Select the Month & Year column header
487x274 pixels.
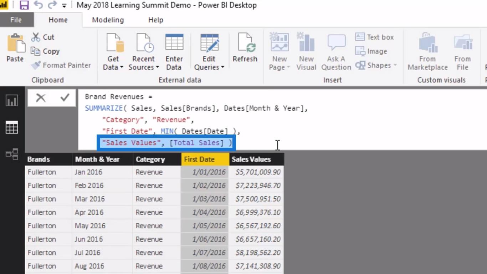tap(103, 159)
